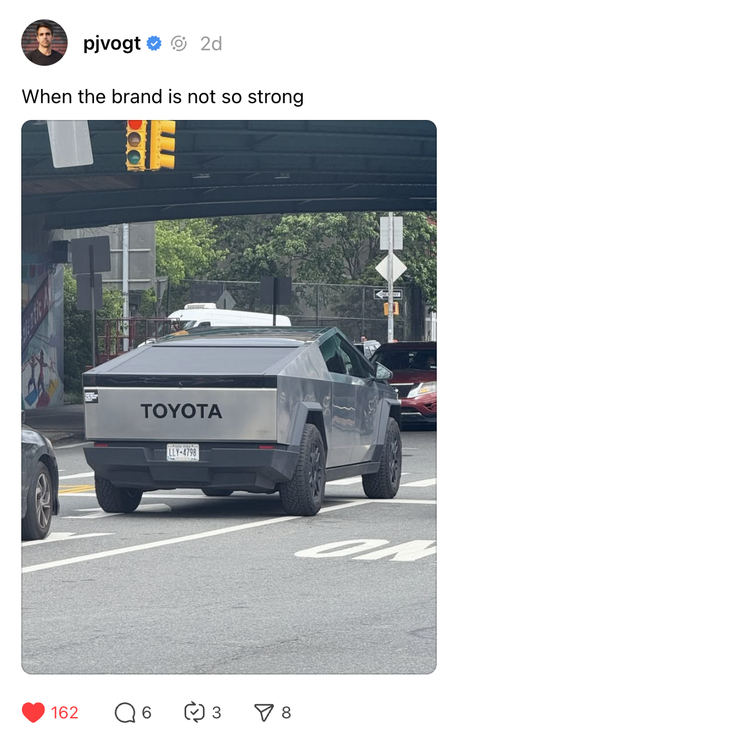755x739 pixels.
Task: Unlike the post via red heart icon
Action: click(x=33, y=713)
